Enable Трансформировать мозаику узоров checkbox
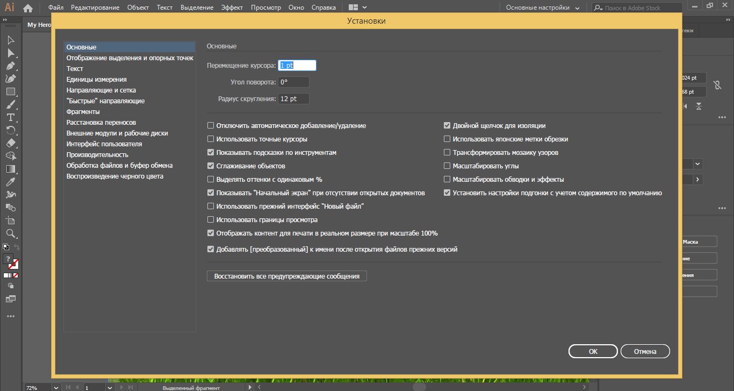The image size is (734, 391). click(x=447, y=152)
